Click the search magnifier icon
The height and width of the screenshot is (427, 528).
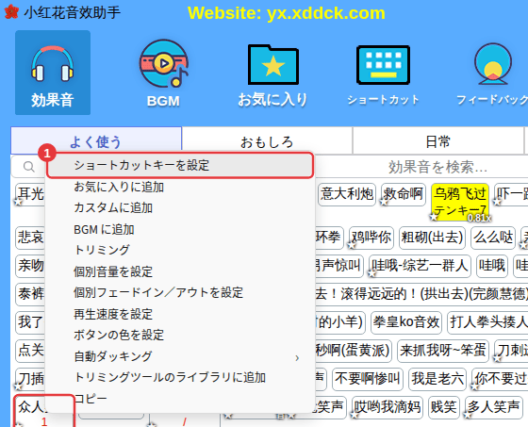tap(28, 166)
